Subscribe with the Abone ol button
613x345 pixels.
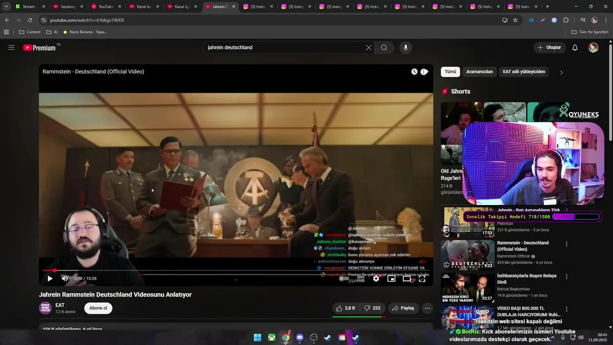(98, 308)
